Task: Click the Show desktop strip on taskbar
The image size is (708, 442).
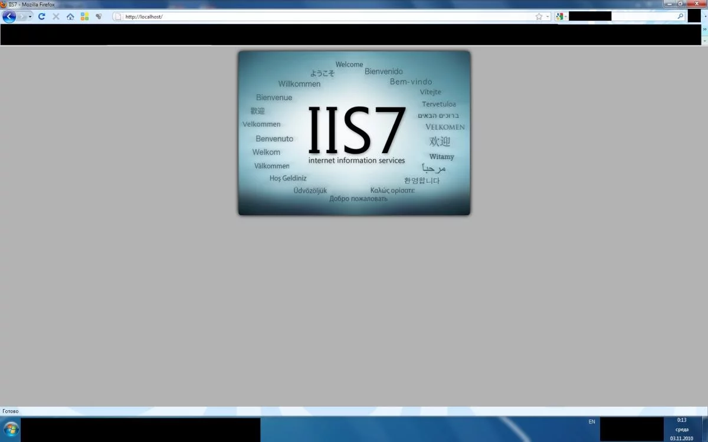Action: tap(704, 429)
